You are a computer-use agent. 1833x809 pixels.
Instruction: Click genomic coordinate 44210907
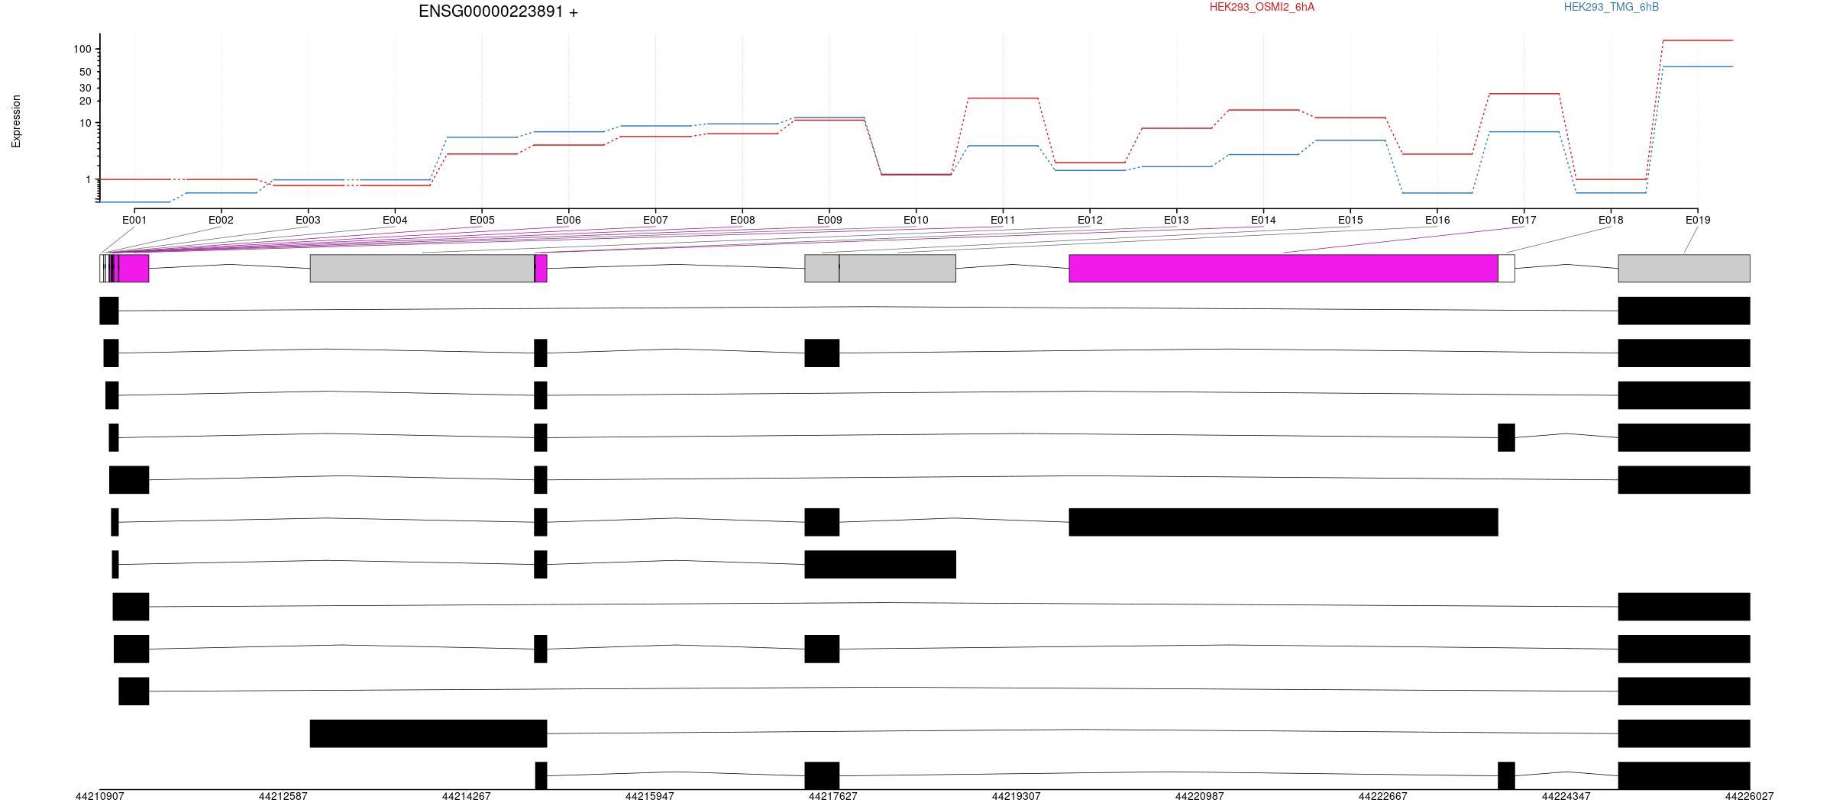tap(100, 797)
